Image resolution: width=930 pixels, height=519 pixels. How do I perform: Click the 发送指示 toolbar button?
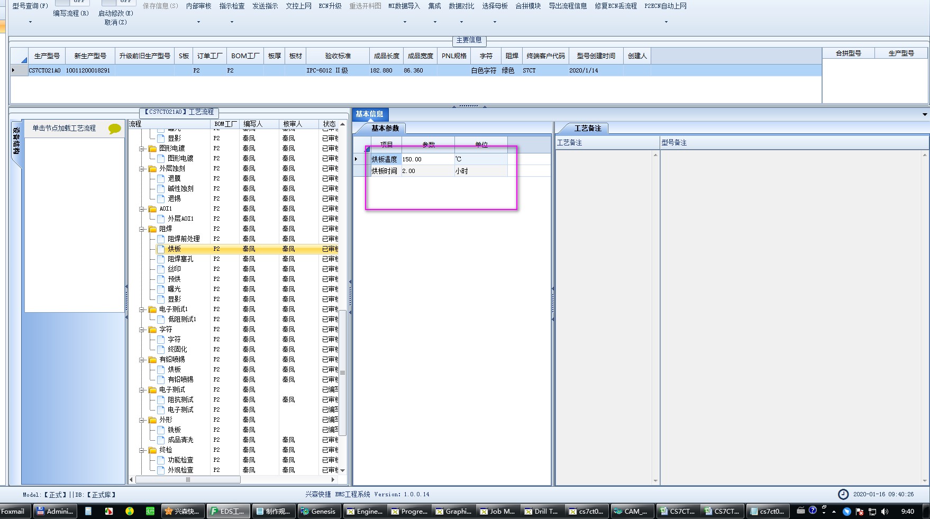[265, 6]
